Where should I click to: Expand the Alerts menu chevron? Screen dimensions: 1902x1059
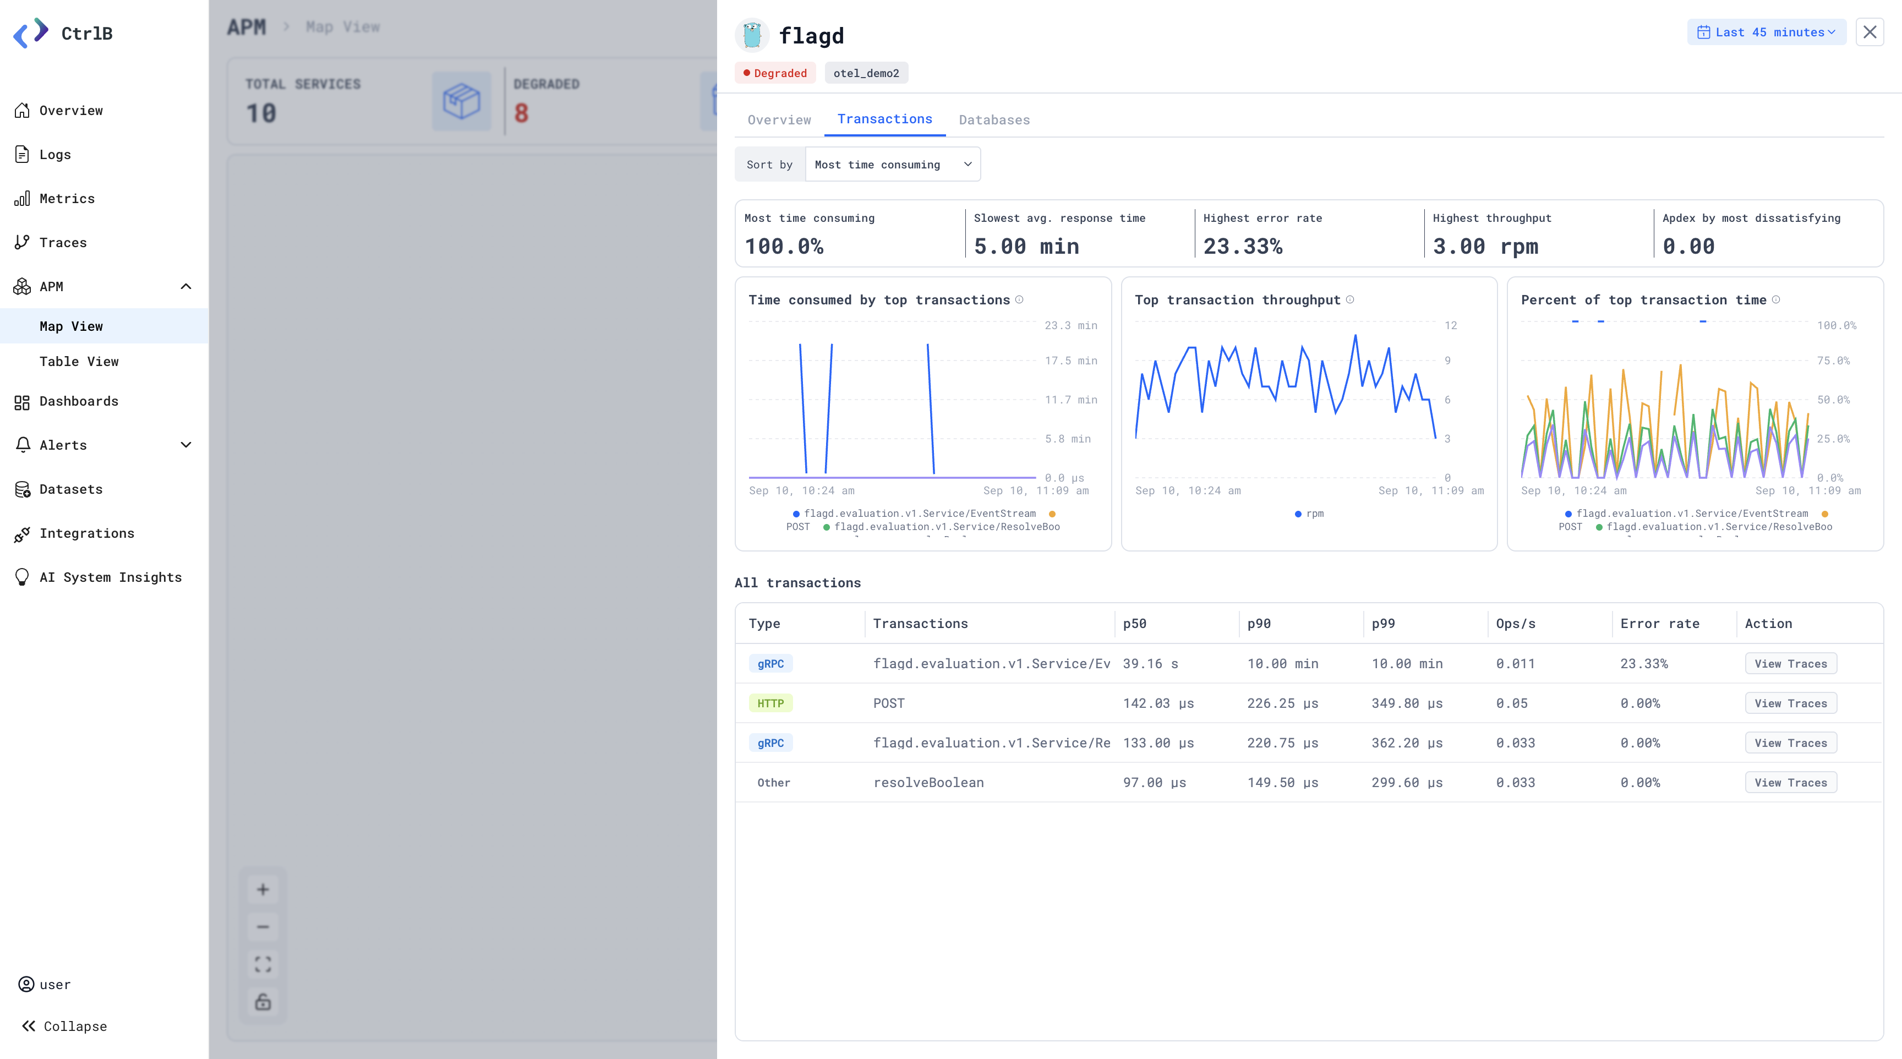click(x=186, y=445)
